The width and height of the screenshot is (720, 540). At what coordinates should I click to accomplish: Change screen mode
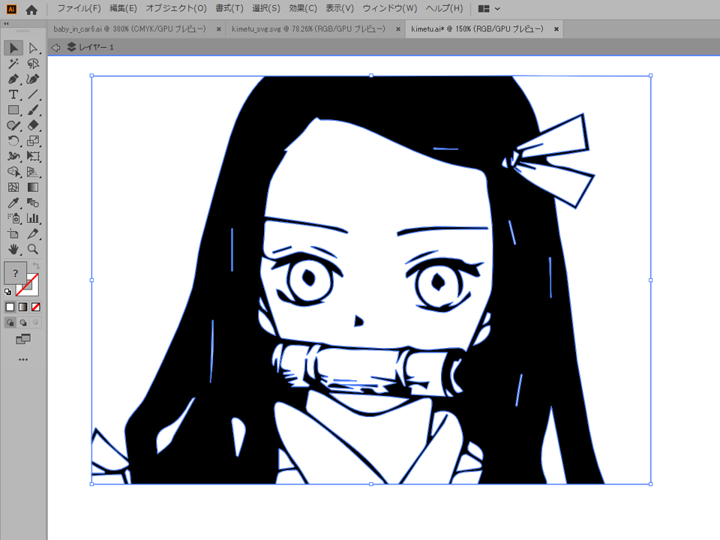pos(23,339)
